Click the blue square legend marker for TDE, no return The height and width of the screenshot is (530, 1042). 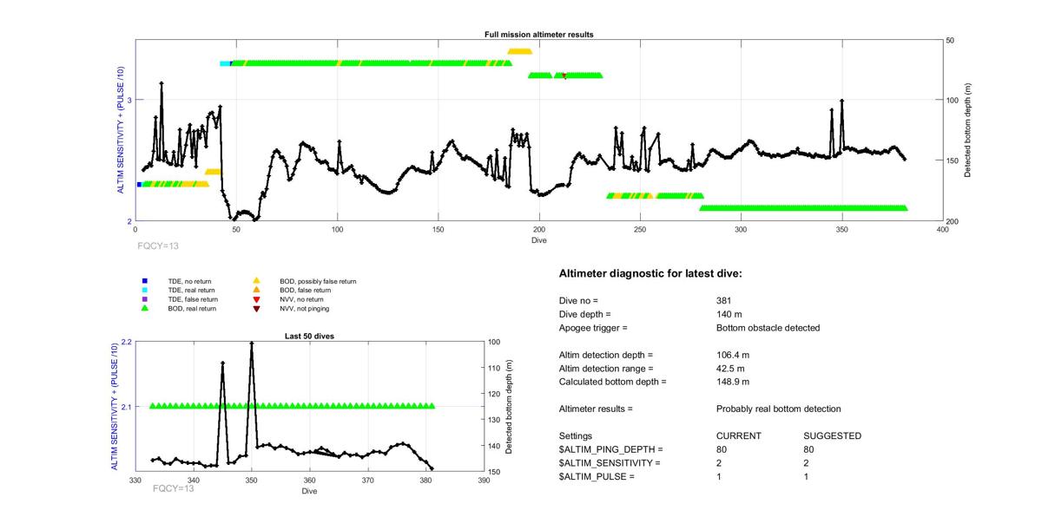point(144,281)
